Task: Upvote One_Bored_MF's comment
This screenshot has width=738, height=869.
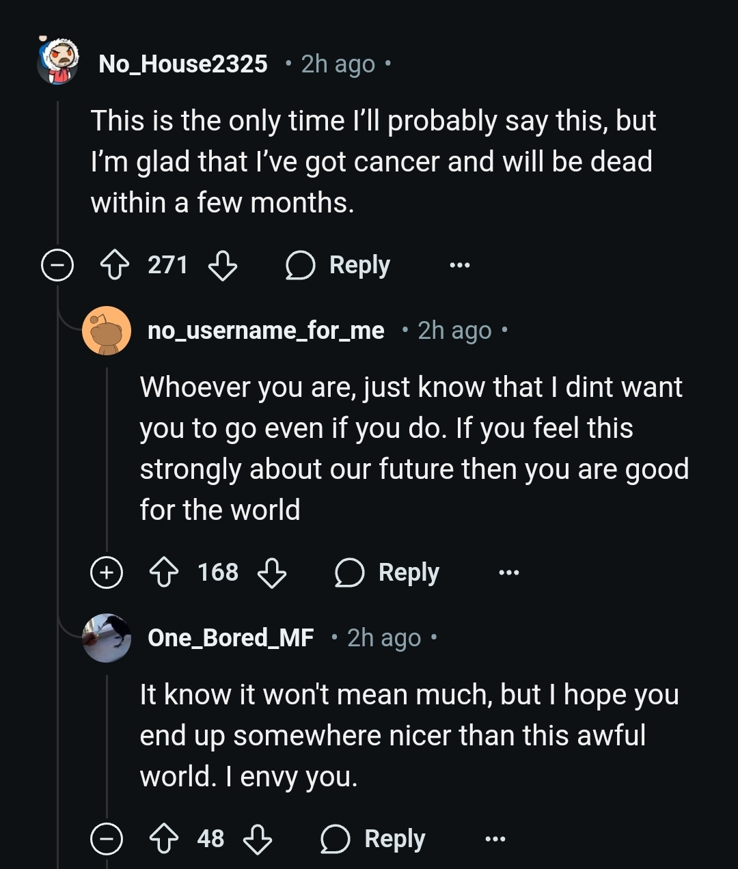Action: coord(164,839)
